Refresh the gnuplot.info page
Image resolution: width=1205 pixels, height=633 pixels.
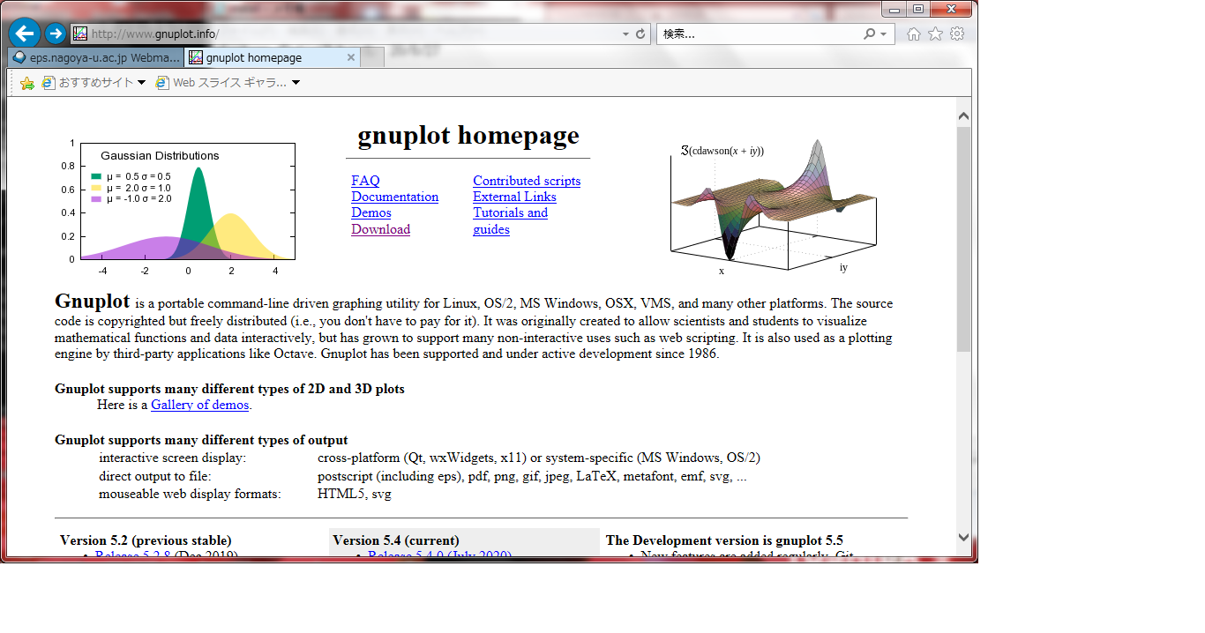[x=640, y=34]
